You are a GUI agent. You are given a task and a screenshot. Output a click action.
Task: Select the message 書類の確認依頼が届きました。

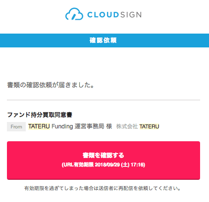point(51,85)
